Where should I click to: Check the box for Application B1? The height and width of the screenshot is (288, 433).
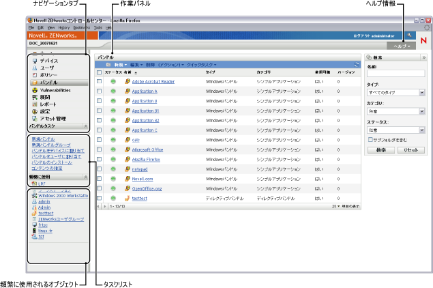(99, 111)
